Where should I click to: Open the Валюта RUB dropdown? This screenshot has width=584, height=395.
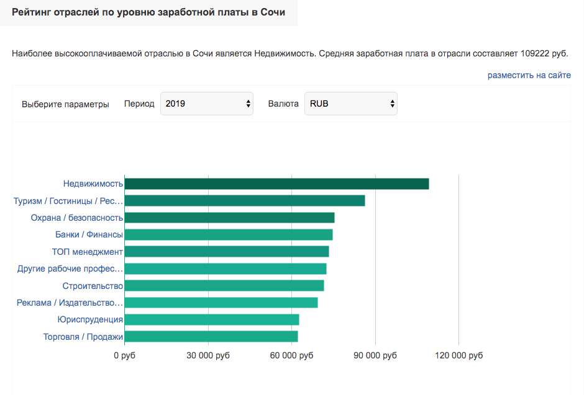click(x=351, y=104)
